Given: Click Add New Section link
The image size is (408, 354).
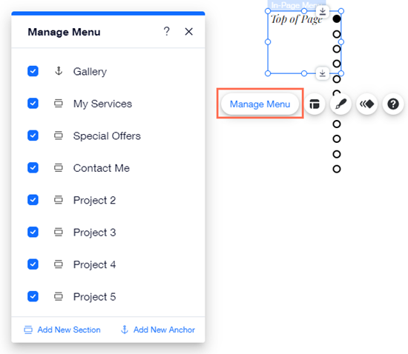Looking at the screenshot, I should click(x=62, y=330).
